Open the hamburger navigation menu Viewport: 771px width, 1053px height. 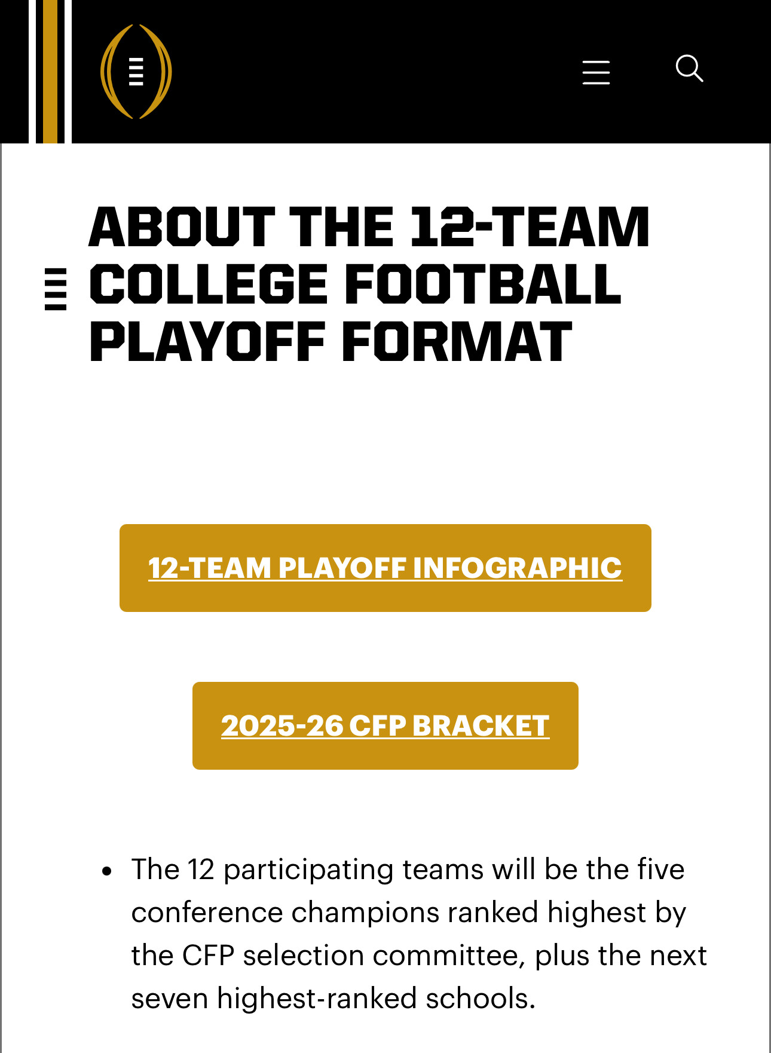596,72
